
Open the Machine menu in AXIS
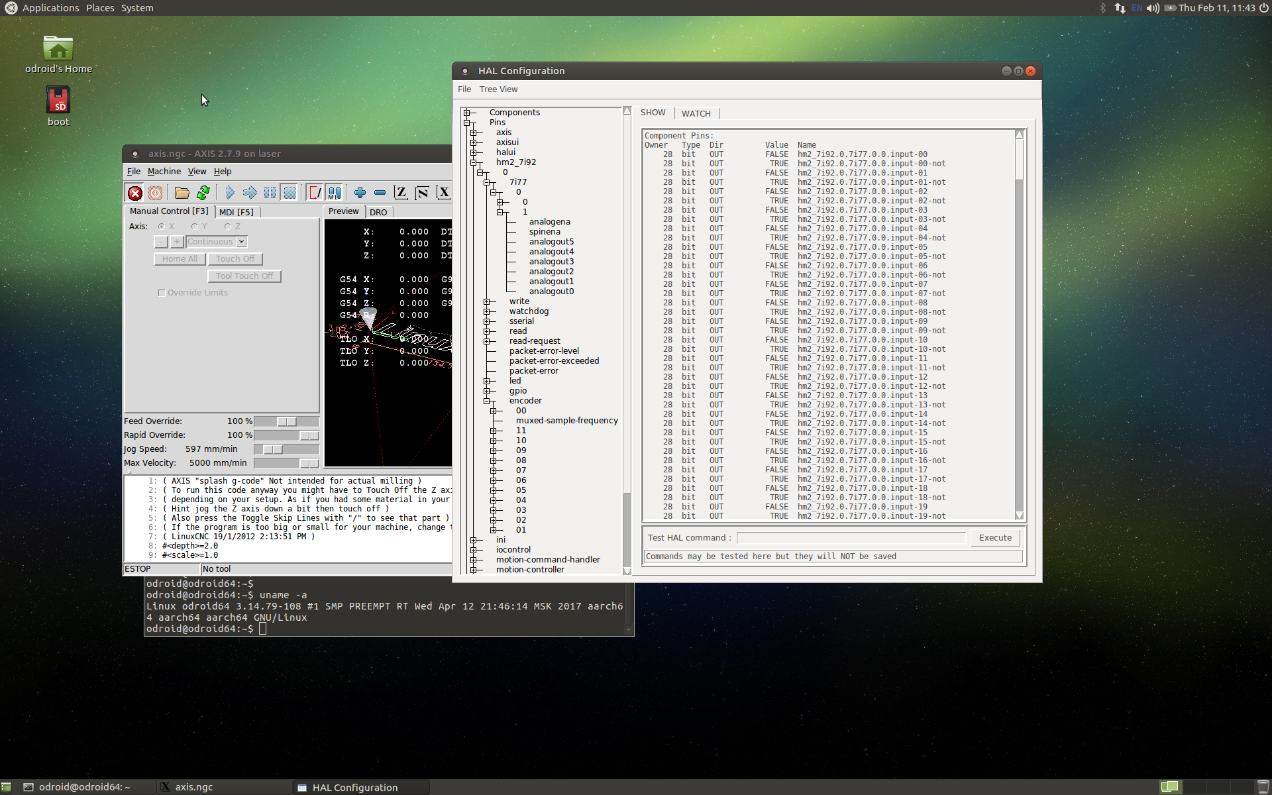pyautogui.click(x=164, y=172)
